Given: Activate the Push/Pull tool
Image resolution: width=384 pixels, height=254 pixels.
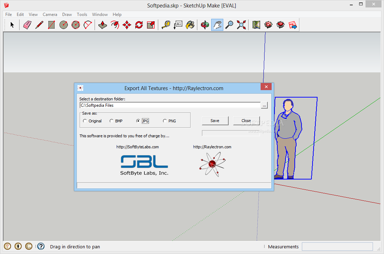Looking at the screenshot, I should tap(102, 25).
